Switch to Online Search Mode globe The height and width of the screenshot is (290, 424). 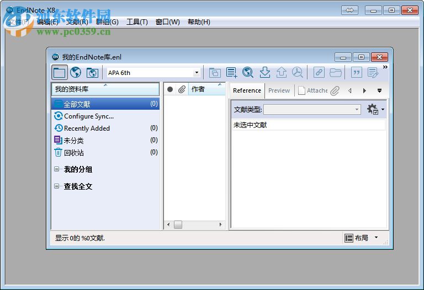[x=76, y=73]
